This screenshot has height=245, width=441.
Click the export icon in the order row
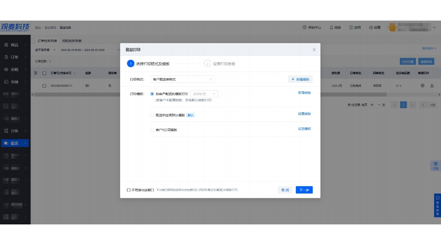432,86
